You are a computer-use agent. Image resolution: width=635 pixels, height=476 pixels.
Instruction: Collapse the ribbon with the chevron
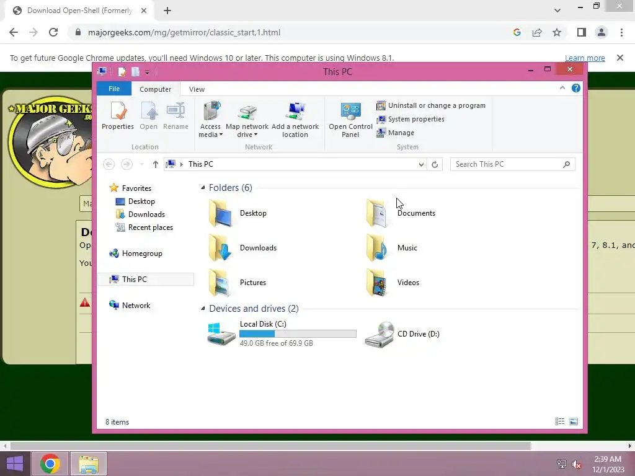[x=562, y=88]
